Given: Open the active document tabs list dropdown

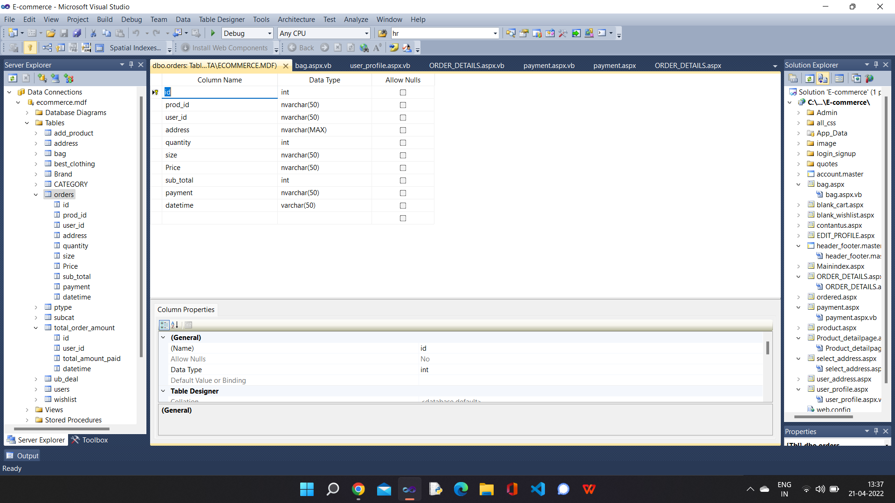Looking at the screenshot, I should pos(775,66).
